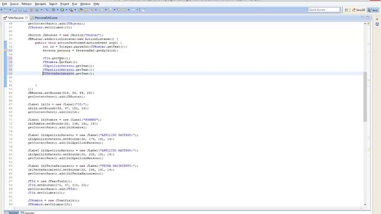Viewport: 381px width, 214px height.
Task: Click the JLabel lblNombre declaration line
Action: (x=65, y=120)
